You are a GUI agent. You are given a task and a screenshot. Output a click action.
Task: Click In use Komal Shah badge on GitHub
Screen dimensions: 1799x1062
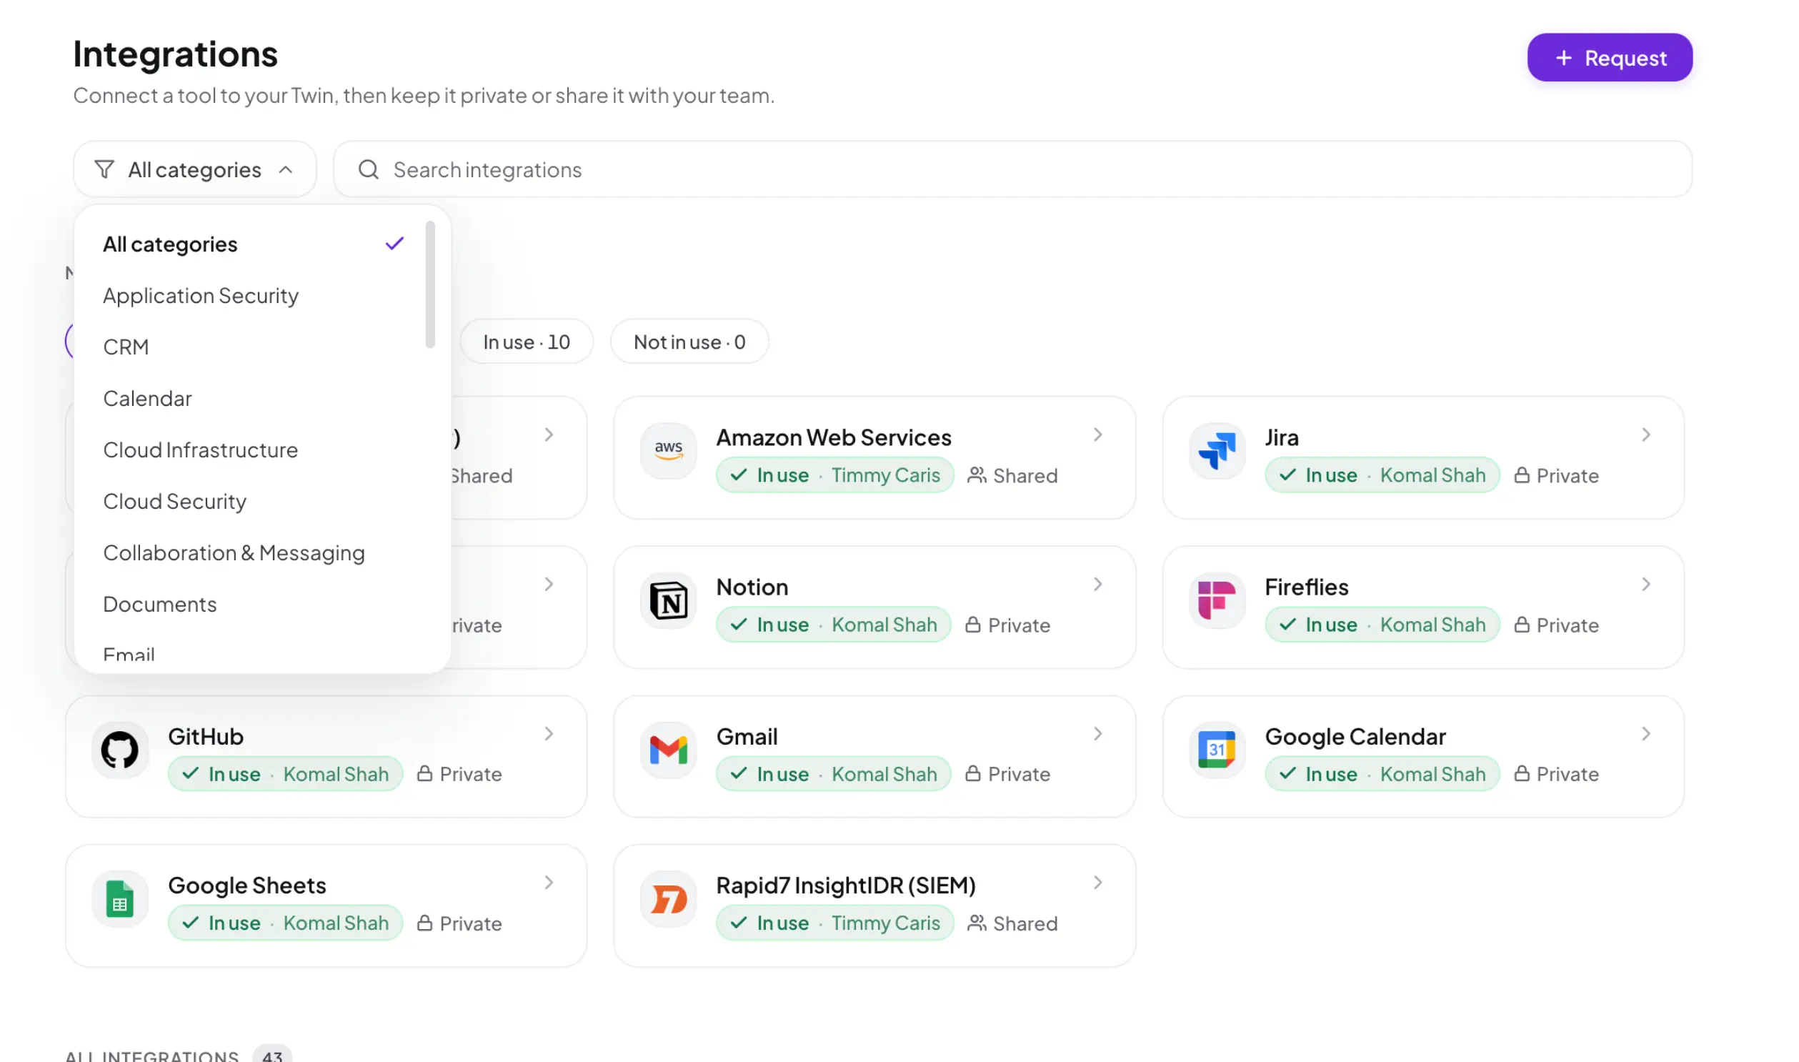284,773
